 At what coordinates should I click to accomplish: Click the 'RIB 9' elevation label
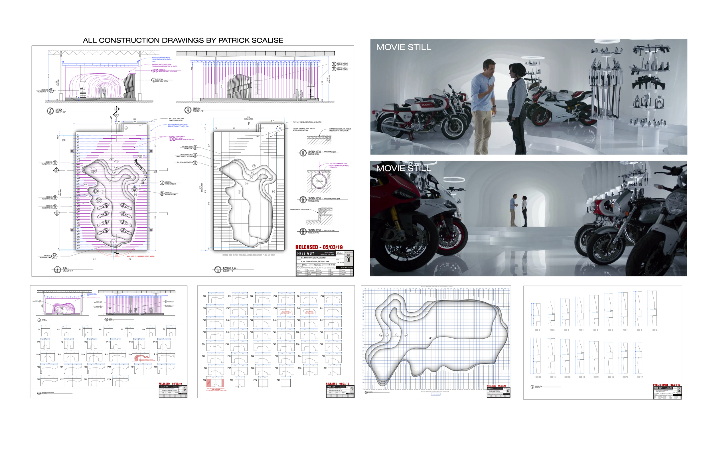[x=654, y=330]
